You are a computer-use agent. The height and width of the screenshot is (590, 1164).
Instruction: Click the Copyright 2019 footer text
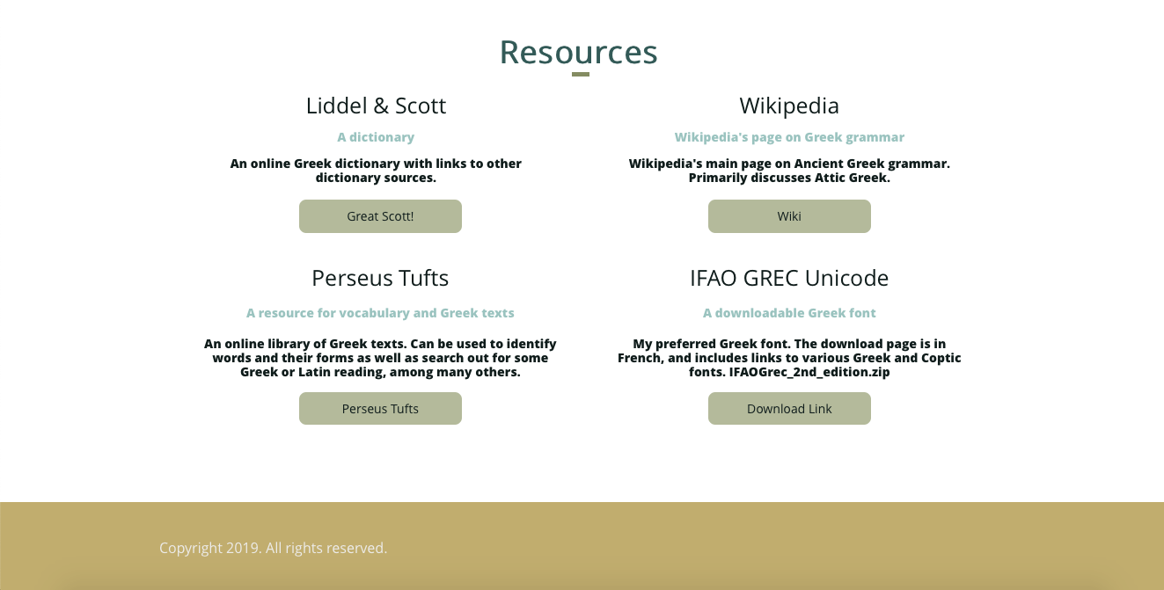tap(273, 548)
